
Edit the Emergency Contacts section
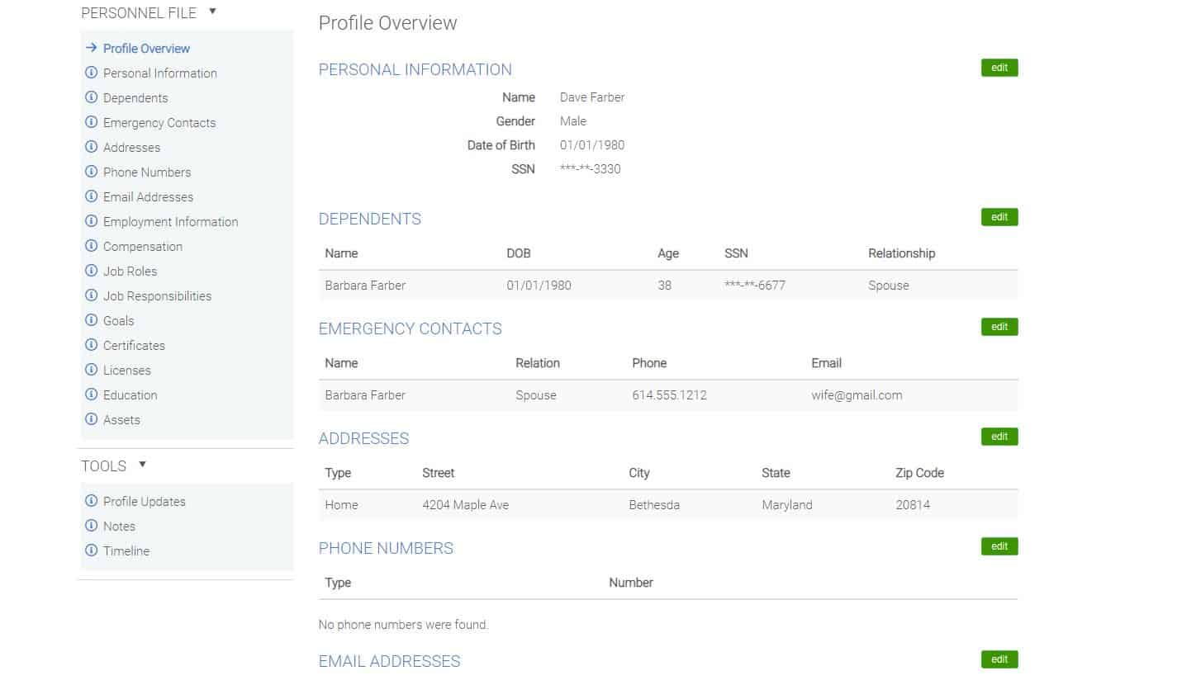[x=999, y=327]
